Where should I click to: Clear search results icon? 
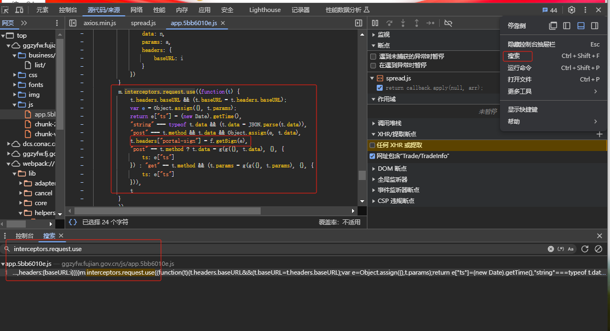click(599, 249)
